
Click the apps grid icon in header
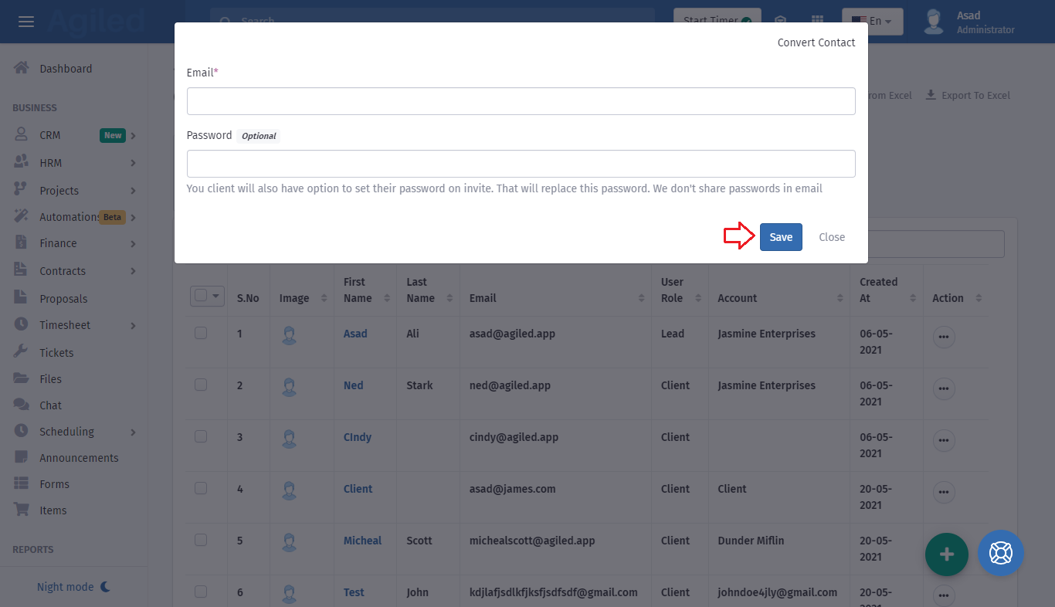point(817,21)
